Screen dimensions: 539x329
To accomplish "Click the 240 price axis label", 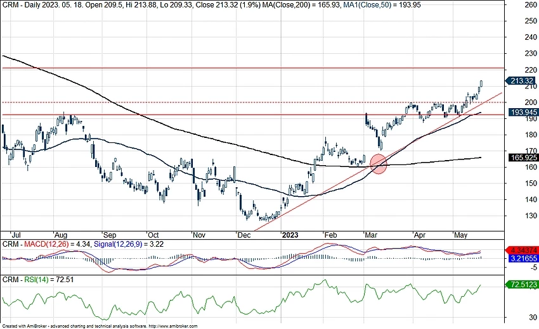I will point(531,37).
